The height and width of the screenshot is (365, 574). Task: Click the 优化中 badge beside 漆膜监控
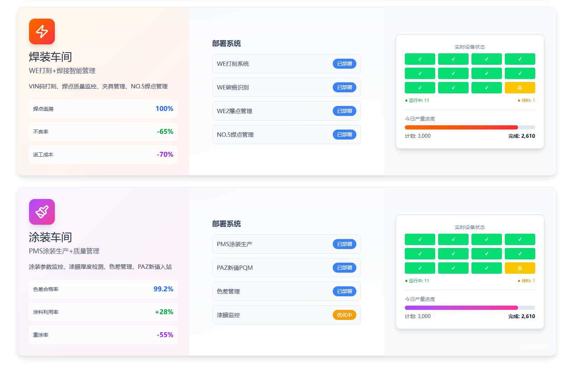[344, 315]
